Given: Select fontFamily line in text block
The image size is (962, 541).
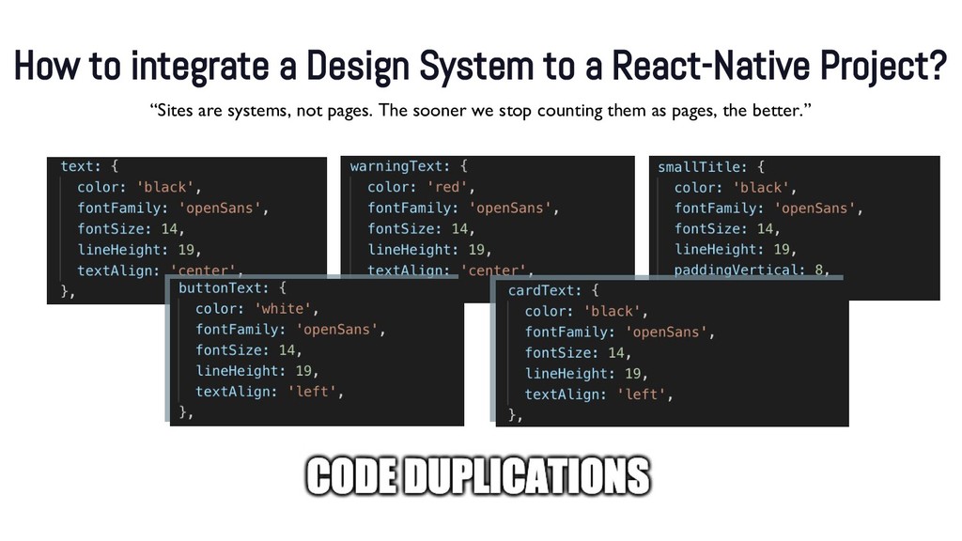Looking at the screenshot, I should pos(173,208).
